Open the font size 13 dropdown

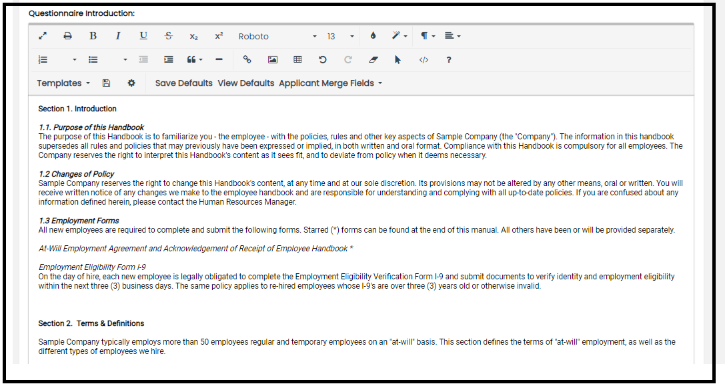tap(340, 36)
